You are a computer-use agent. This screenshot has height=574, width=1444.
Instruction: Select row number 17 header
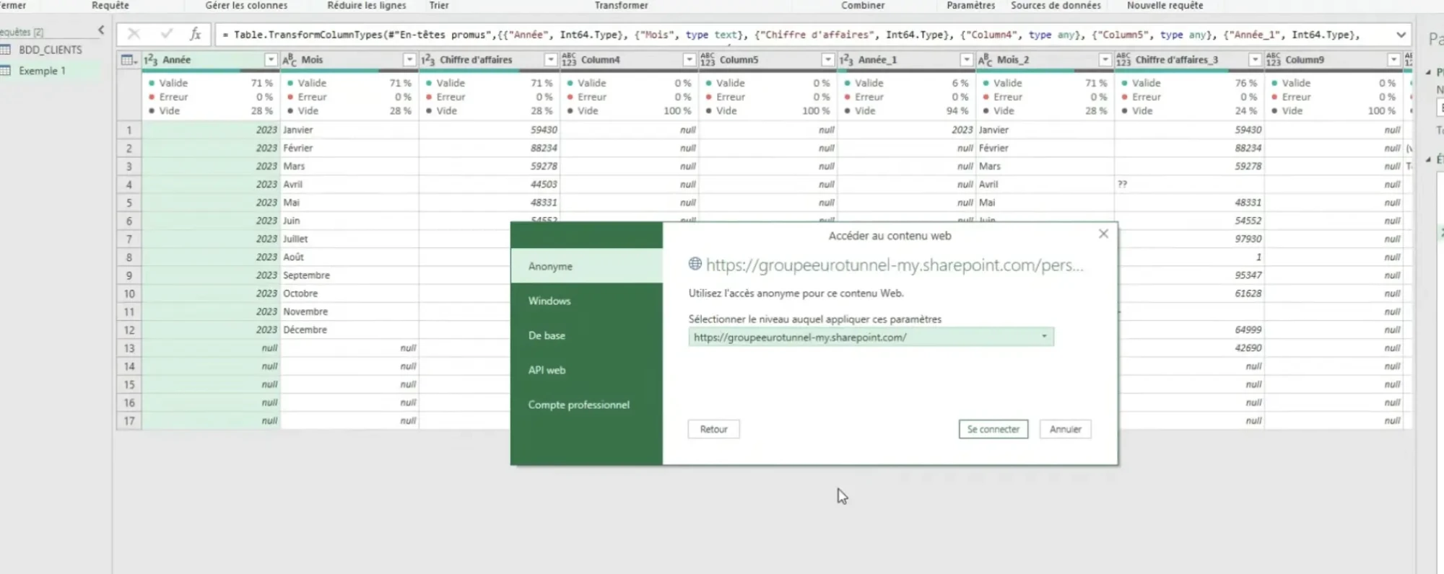coord(129,420)
